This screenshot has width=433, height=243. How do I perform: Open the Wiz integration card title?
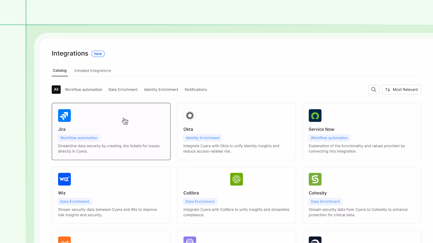tap(62, 193)
